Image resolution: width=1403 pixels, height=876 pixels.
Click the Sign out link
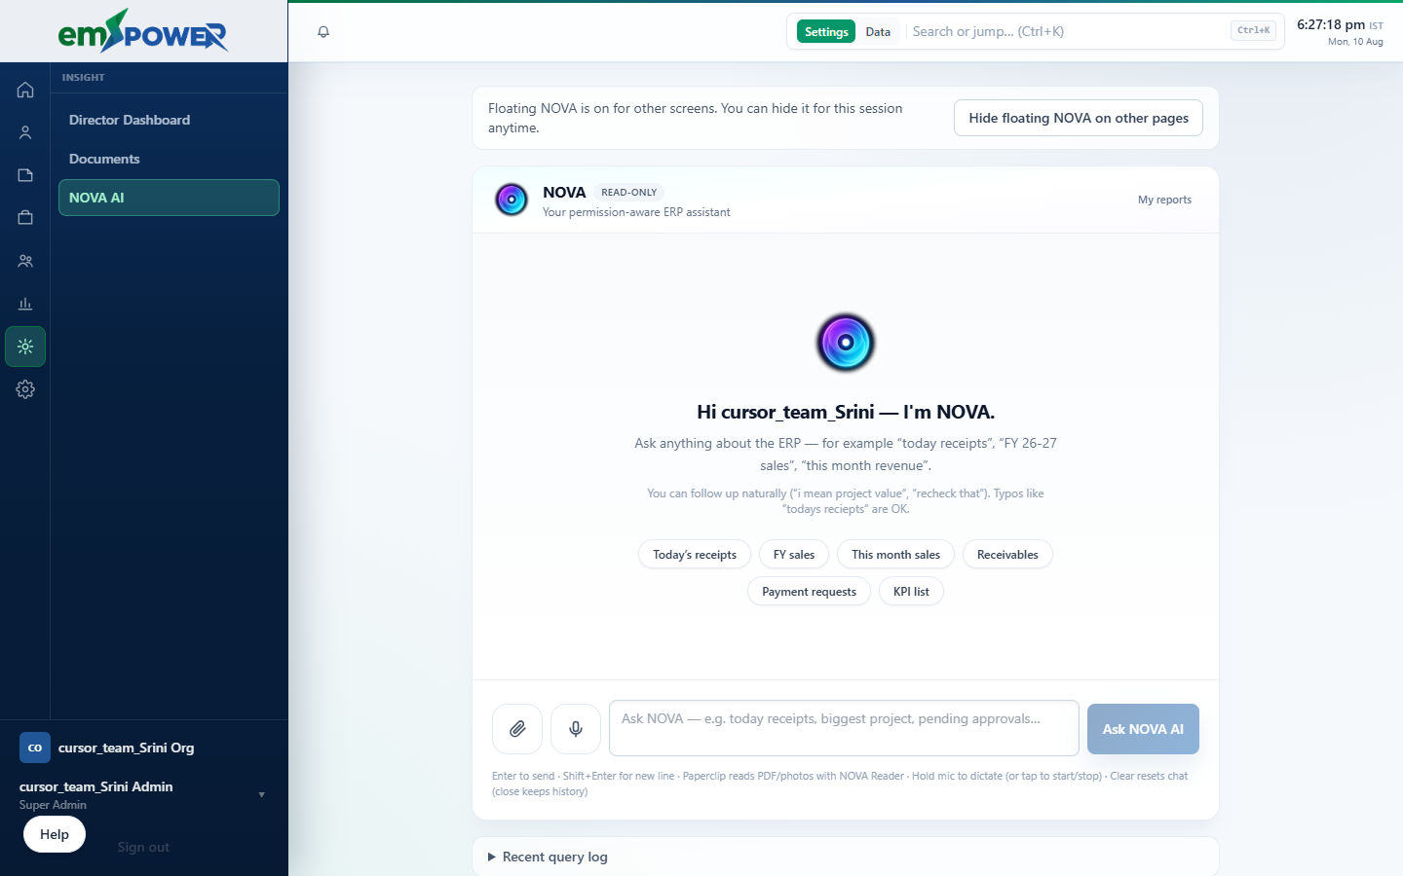(x=143, y=847)
